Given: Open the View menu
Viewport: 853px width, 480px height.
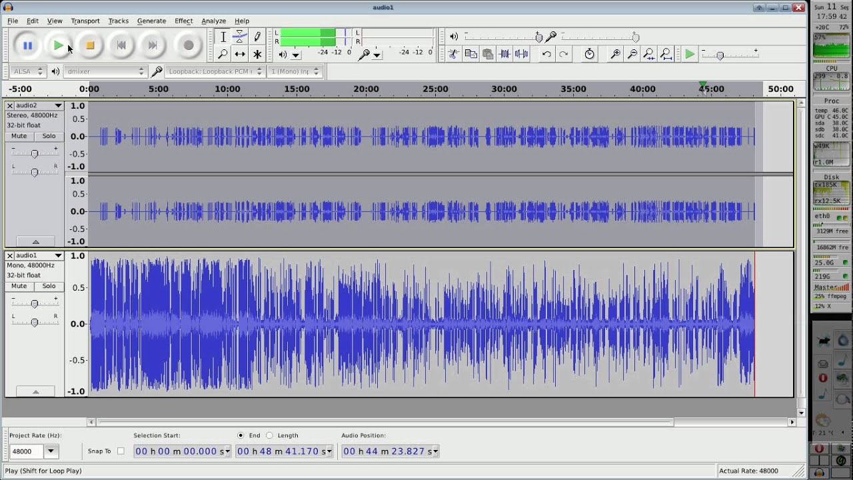Looking at the screenshot, I should (x=55, y=21).
